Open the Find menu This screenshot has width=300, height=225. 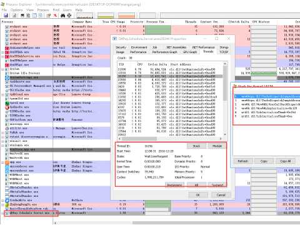click(56, 10)
